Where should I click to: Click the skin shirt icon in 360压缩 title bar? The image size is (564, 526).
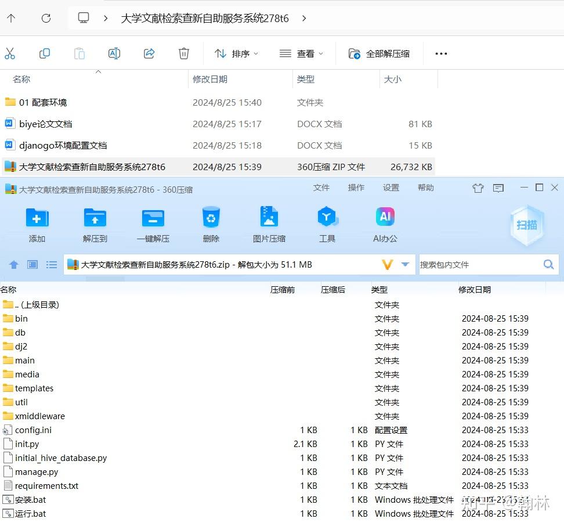tap(478, 188)
